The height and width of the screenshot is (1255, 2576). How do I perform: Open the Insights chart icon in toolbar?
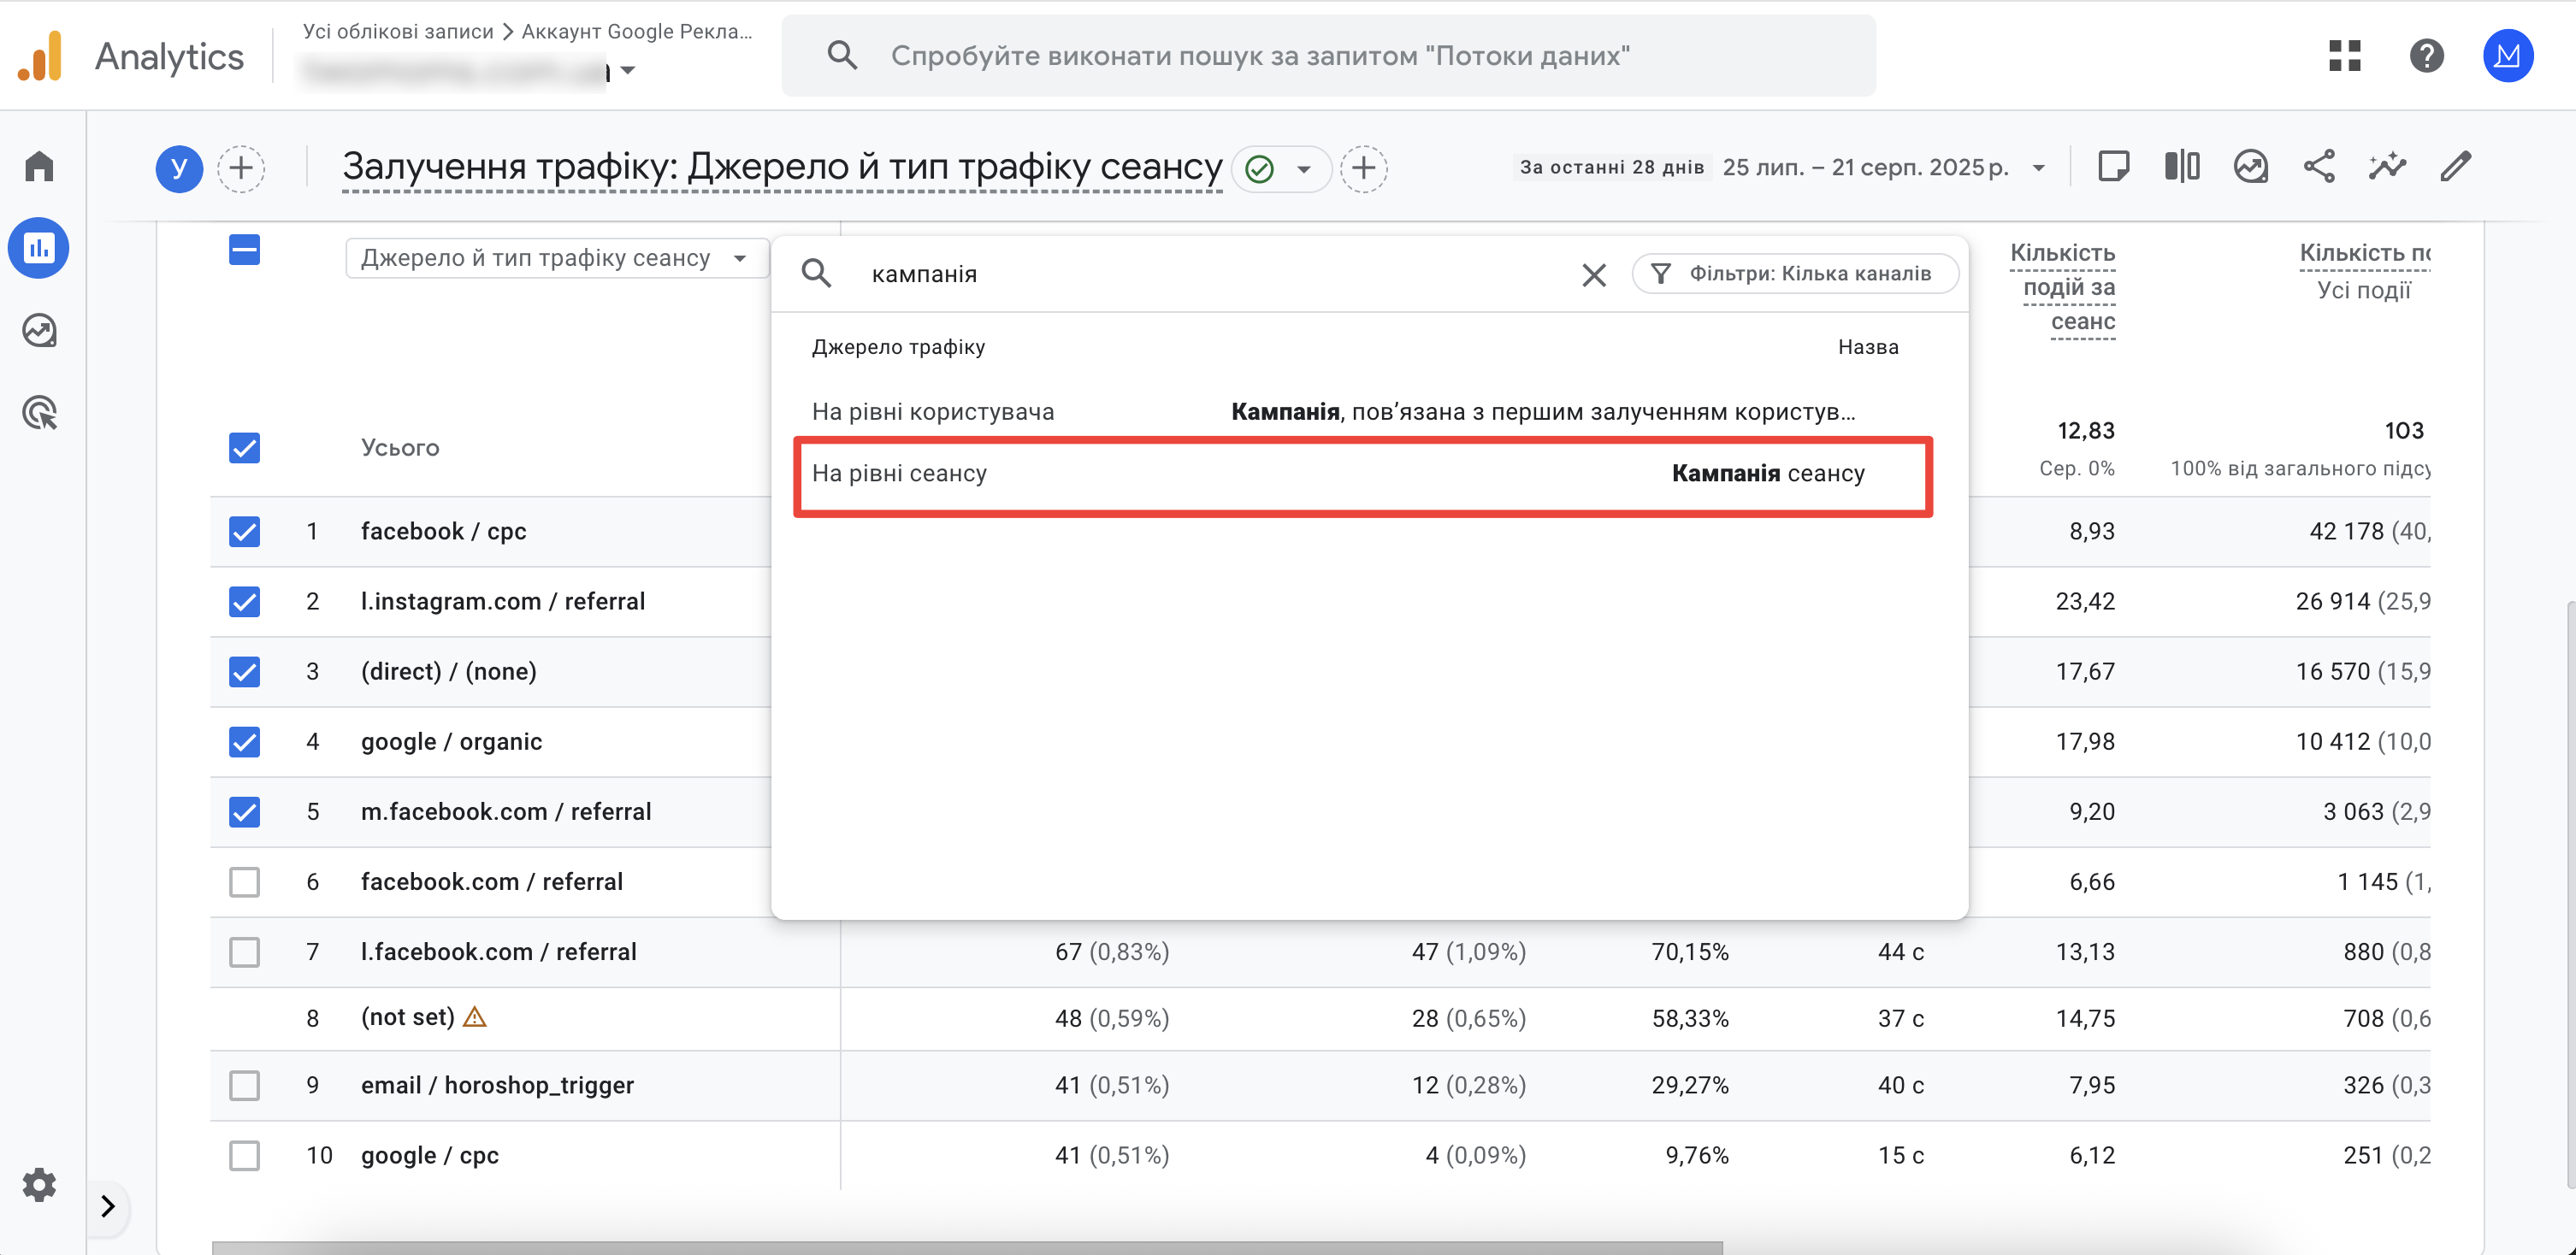click(2251, 166)
